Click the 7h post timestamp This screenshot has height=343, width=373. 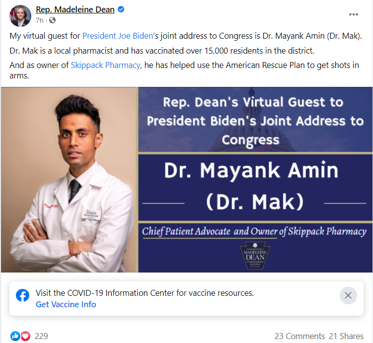40,21
